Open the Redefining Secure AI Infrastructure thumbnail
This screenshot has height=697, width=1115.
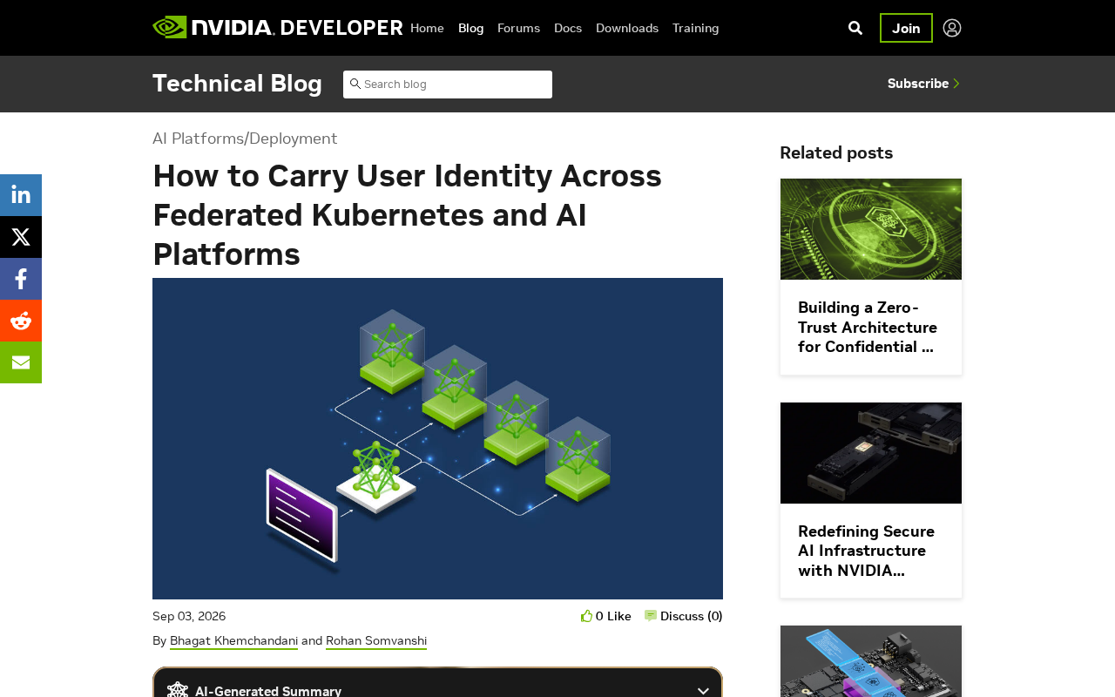(x=871, y=453)
